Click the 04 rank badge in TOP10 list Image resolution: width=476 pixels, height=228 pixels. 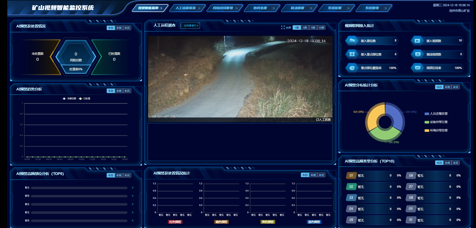coord(351,209)
